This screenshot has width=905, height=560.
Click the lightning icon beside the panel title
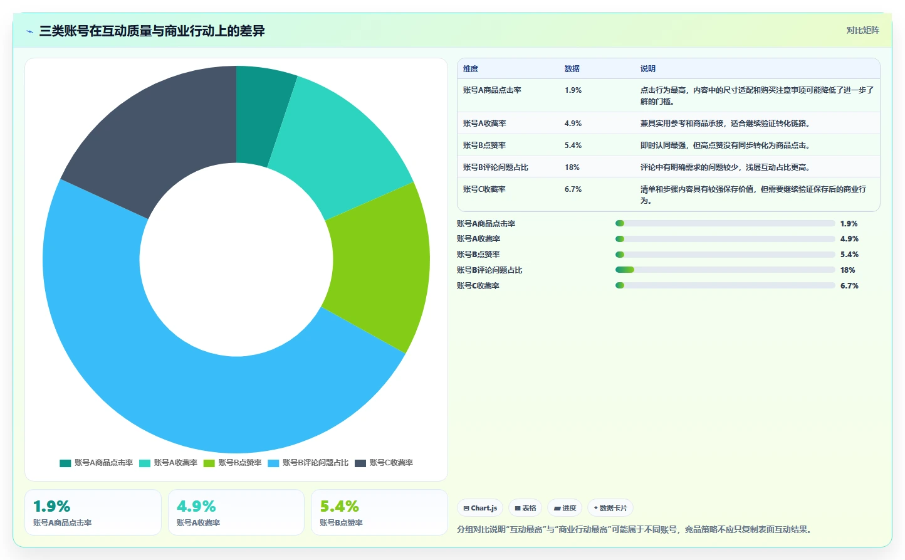(x=29, y=31)
